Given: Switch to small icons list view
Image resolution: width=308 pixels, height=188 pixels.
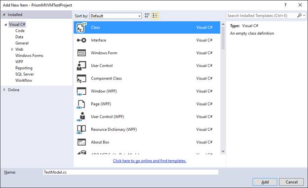Looking at the screenshot, I should [x=155, y=16].
